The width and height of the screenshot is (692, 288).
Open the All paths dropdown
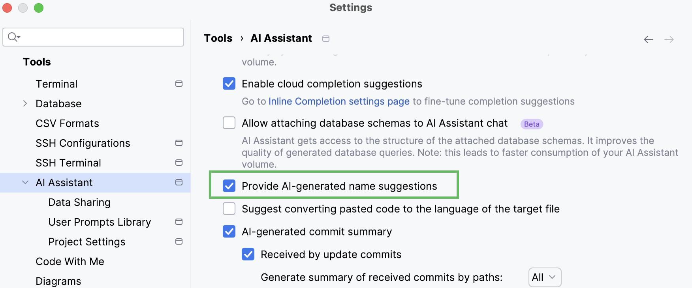[545, 277]
